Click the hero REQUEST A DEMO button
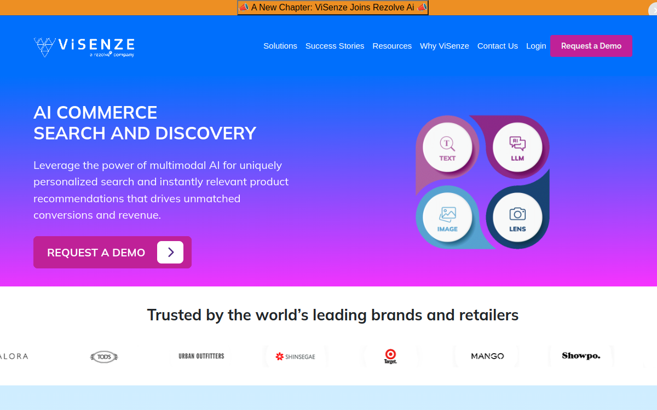The height and width of the screenshot is (410, 657). click(x=112, y=252)
